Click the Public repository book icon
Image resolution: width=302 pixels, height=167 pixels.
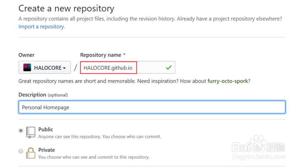(x=31, y=132)
